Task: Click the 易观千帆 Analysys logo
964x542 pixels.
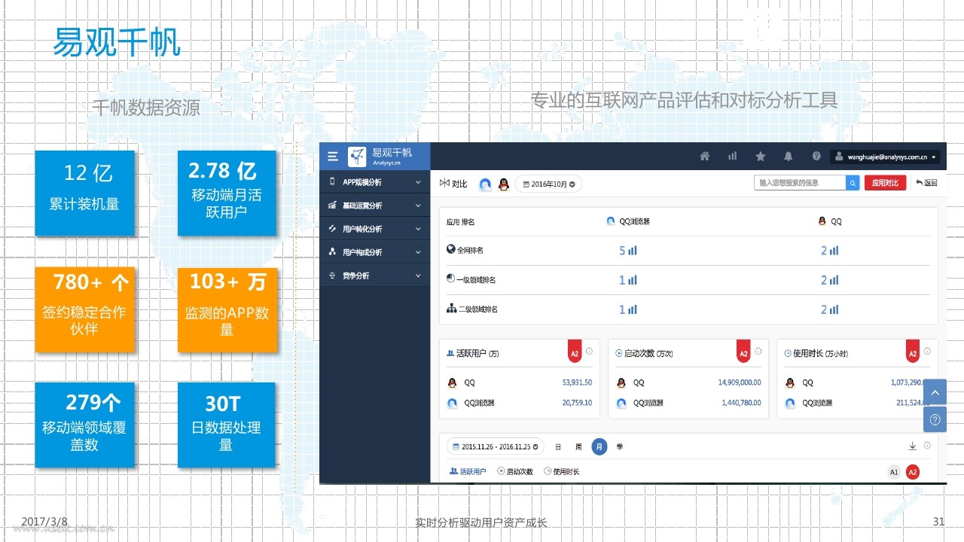Action: tap(380, 157)
